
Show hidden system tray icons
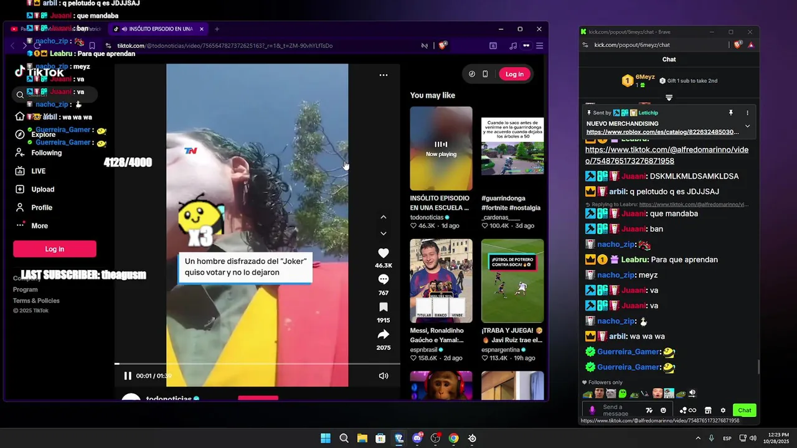tap(698, 438)
